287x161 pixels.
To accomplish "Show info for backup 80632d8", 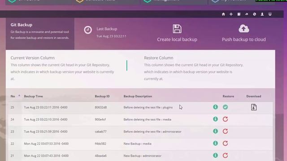I will [x=215, y=107].
